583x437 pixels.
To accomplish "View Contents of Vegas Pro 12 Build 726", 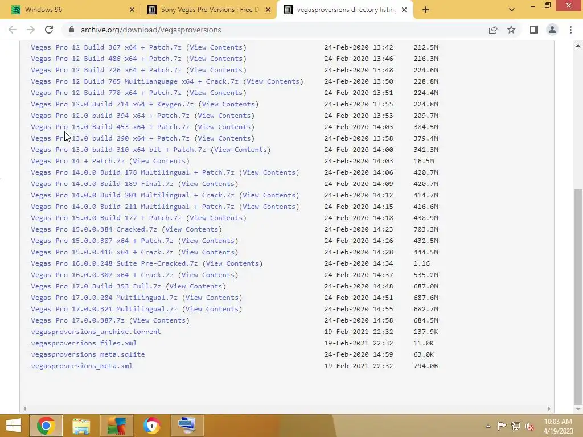I will coord(216,70).
